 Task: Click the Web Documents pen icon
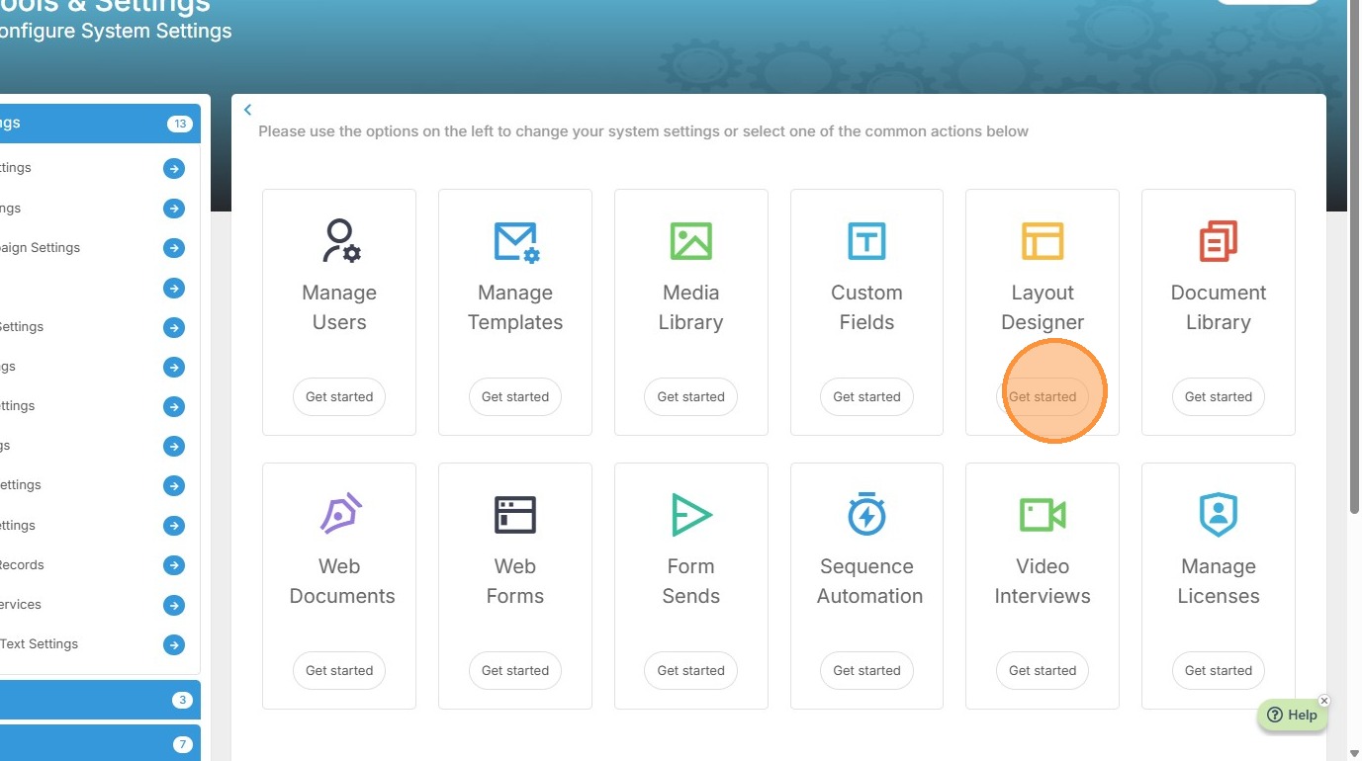339,515
